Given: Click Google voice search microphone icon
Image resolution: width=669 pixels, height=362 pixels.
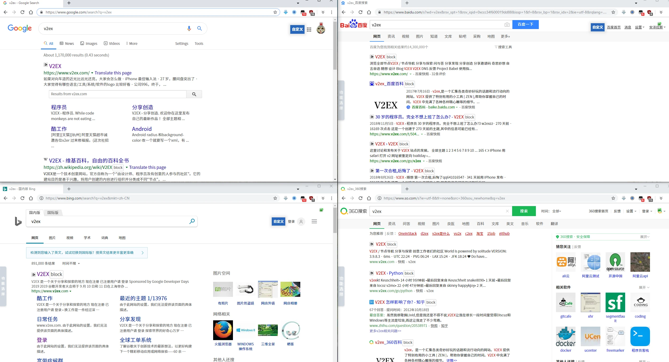Looking at the screenshot, I should click(x=189, y=28).
